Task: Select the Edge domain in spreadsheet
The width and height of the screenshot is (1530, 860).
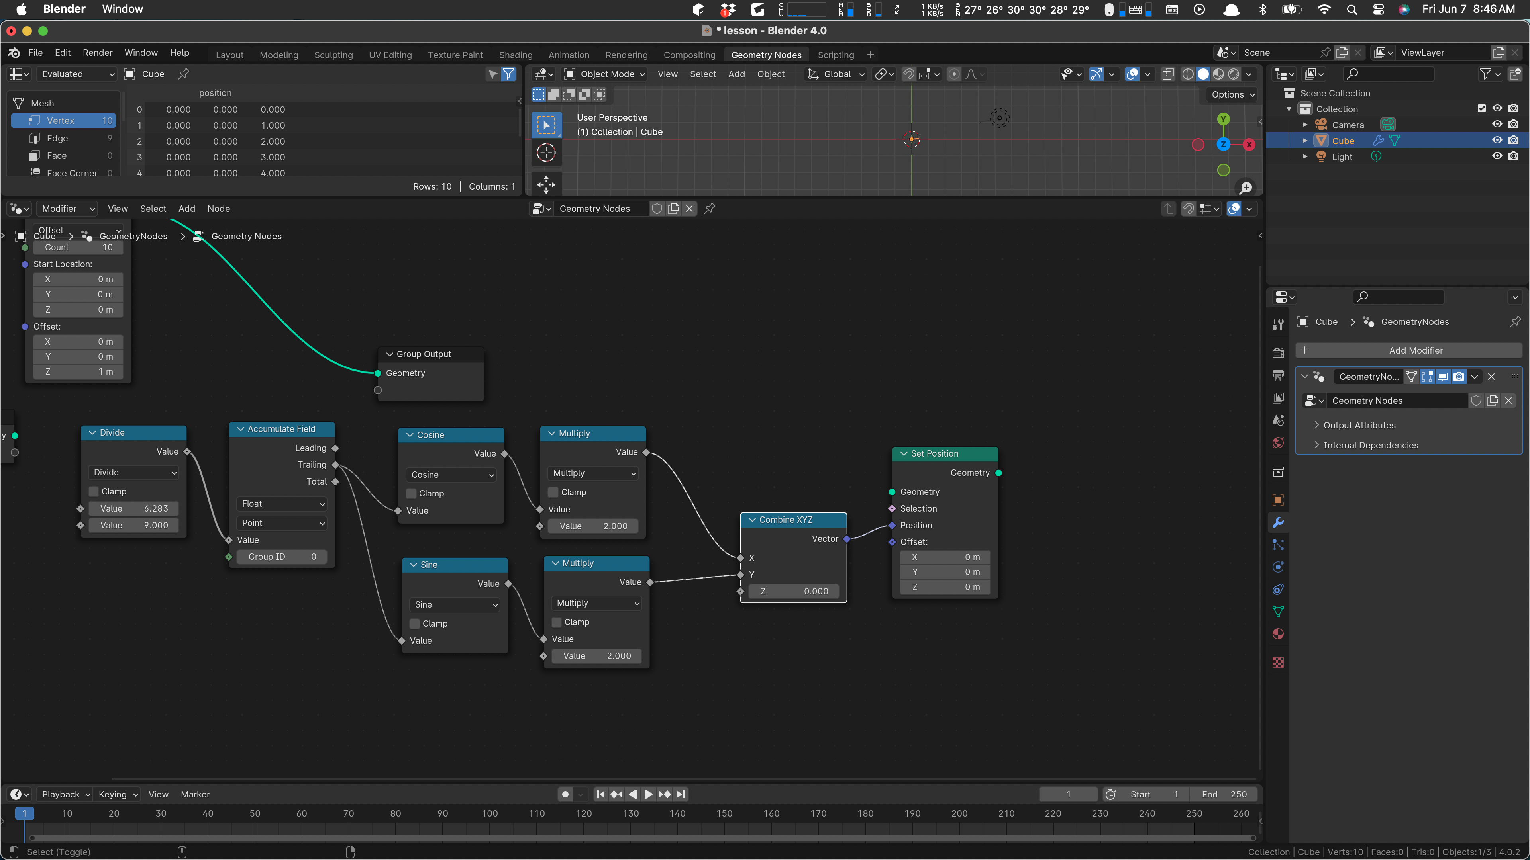Action: [64, 138]
